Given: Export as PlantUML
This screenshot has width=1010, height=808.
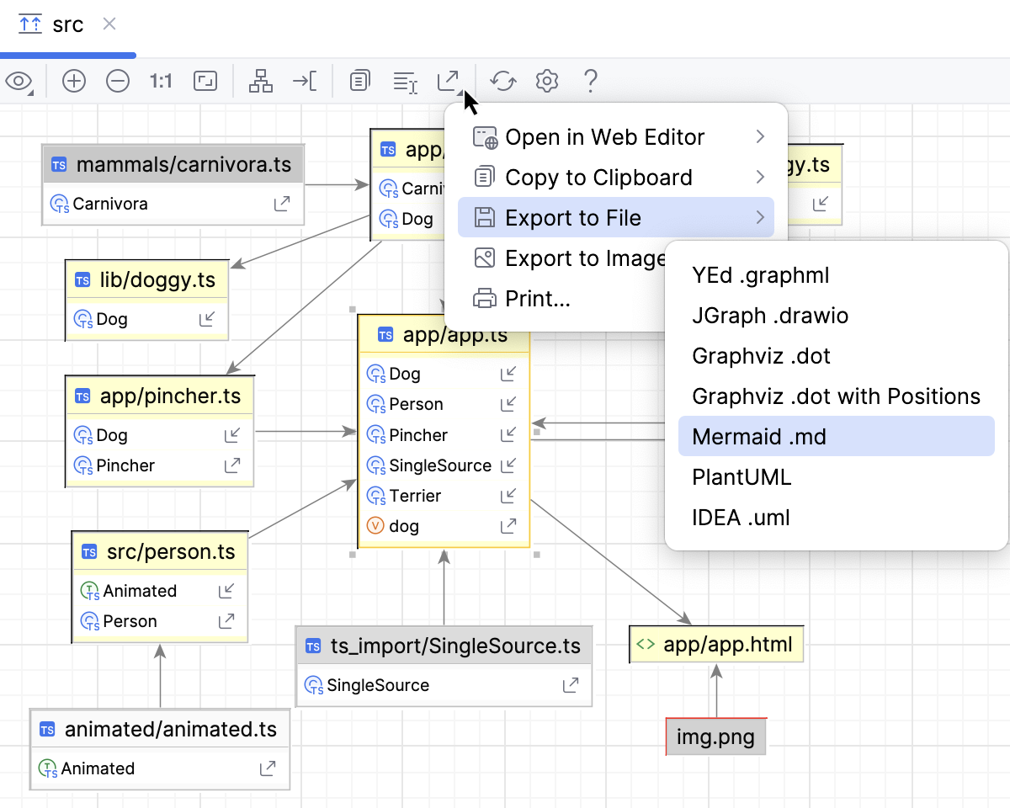Looking at the screenshot, I should click(x=837, y=477).
